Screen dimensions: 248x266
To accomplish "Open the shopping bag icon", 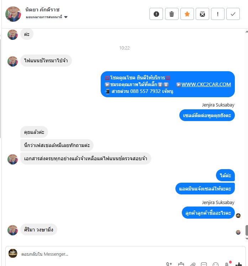I will [x=181, y=264].
